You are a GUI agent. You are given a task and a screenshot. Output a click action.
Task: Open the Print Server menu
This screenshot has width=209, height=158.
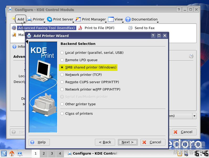point(63,19)
